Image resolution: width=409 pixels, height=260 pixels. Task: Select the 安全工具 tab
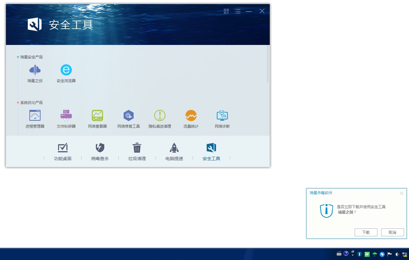point(211,152)
